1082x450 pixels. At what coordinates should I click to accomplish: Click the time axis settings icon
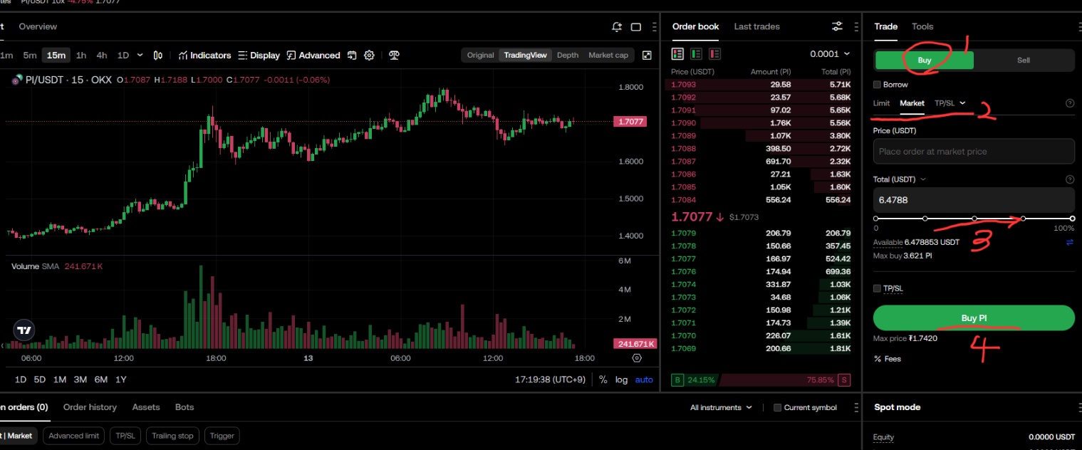click(x=637, y=358)
